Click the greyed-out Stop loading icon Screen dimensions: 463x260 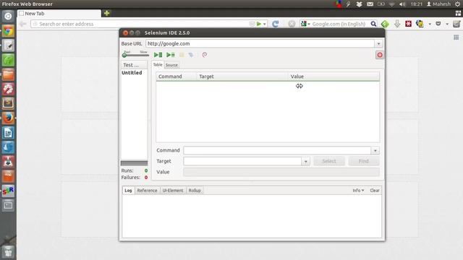[292, 24]
